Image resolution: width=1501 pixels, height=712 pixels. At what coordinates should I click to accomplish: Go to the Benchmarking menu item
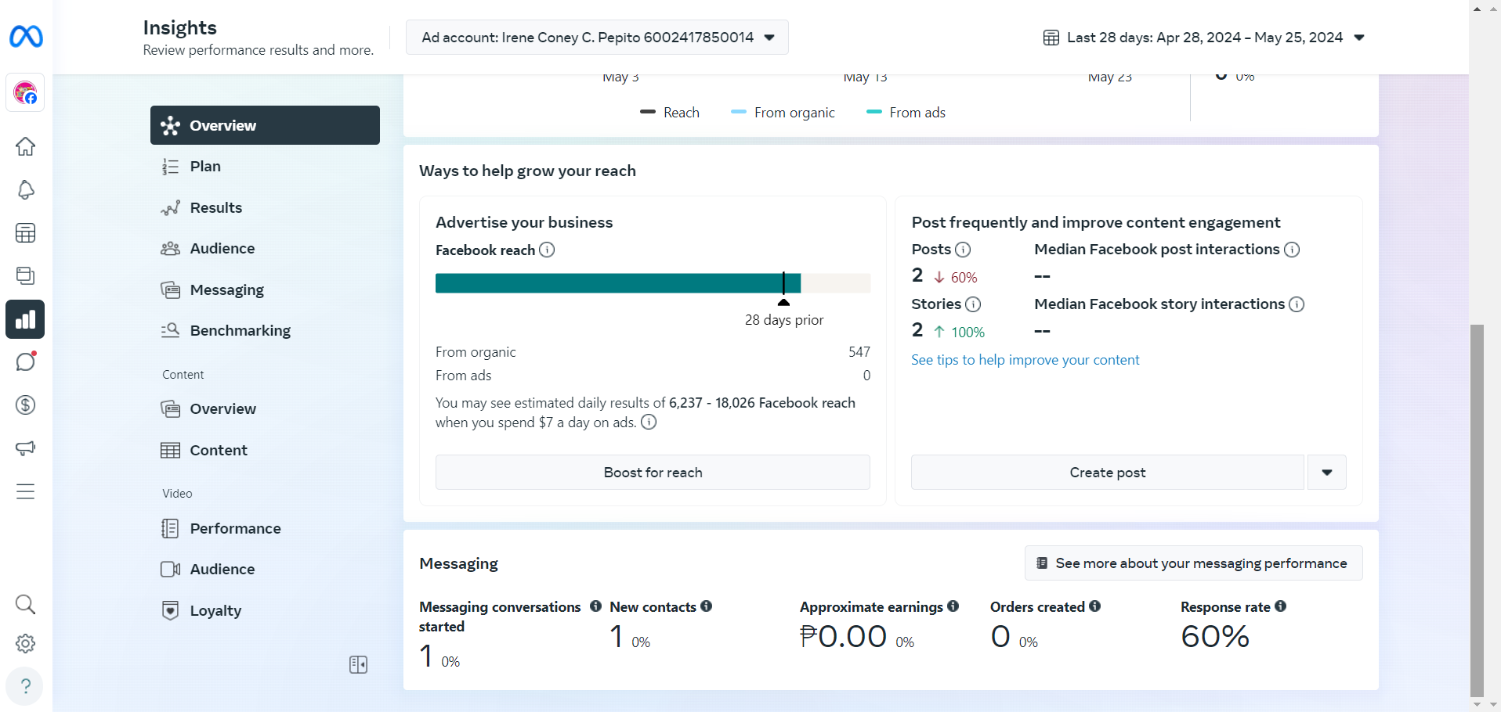coord(240,330)
